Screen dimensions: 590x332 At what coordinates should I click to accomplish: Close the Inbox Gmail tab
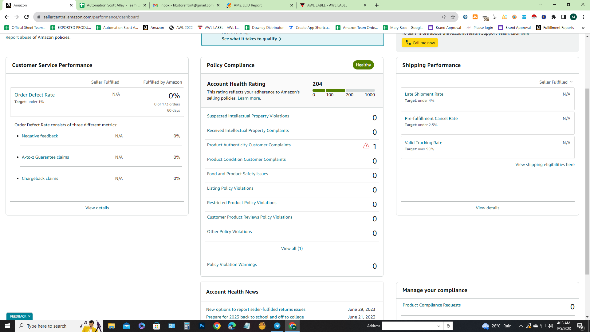click(x=218, y=5)
